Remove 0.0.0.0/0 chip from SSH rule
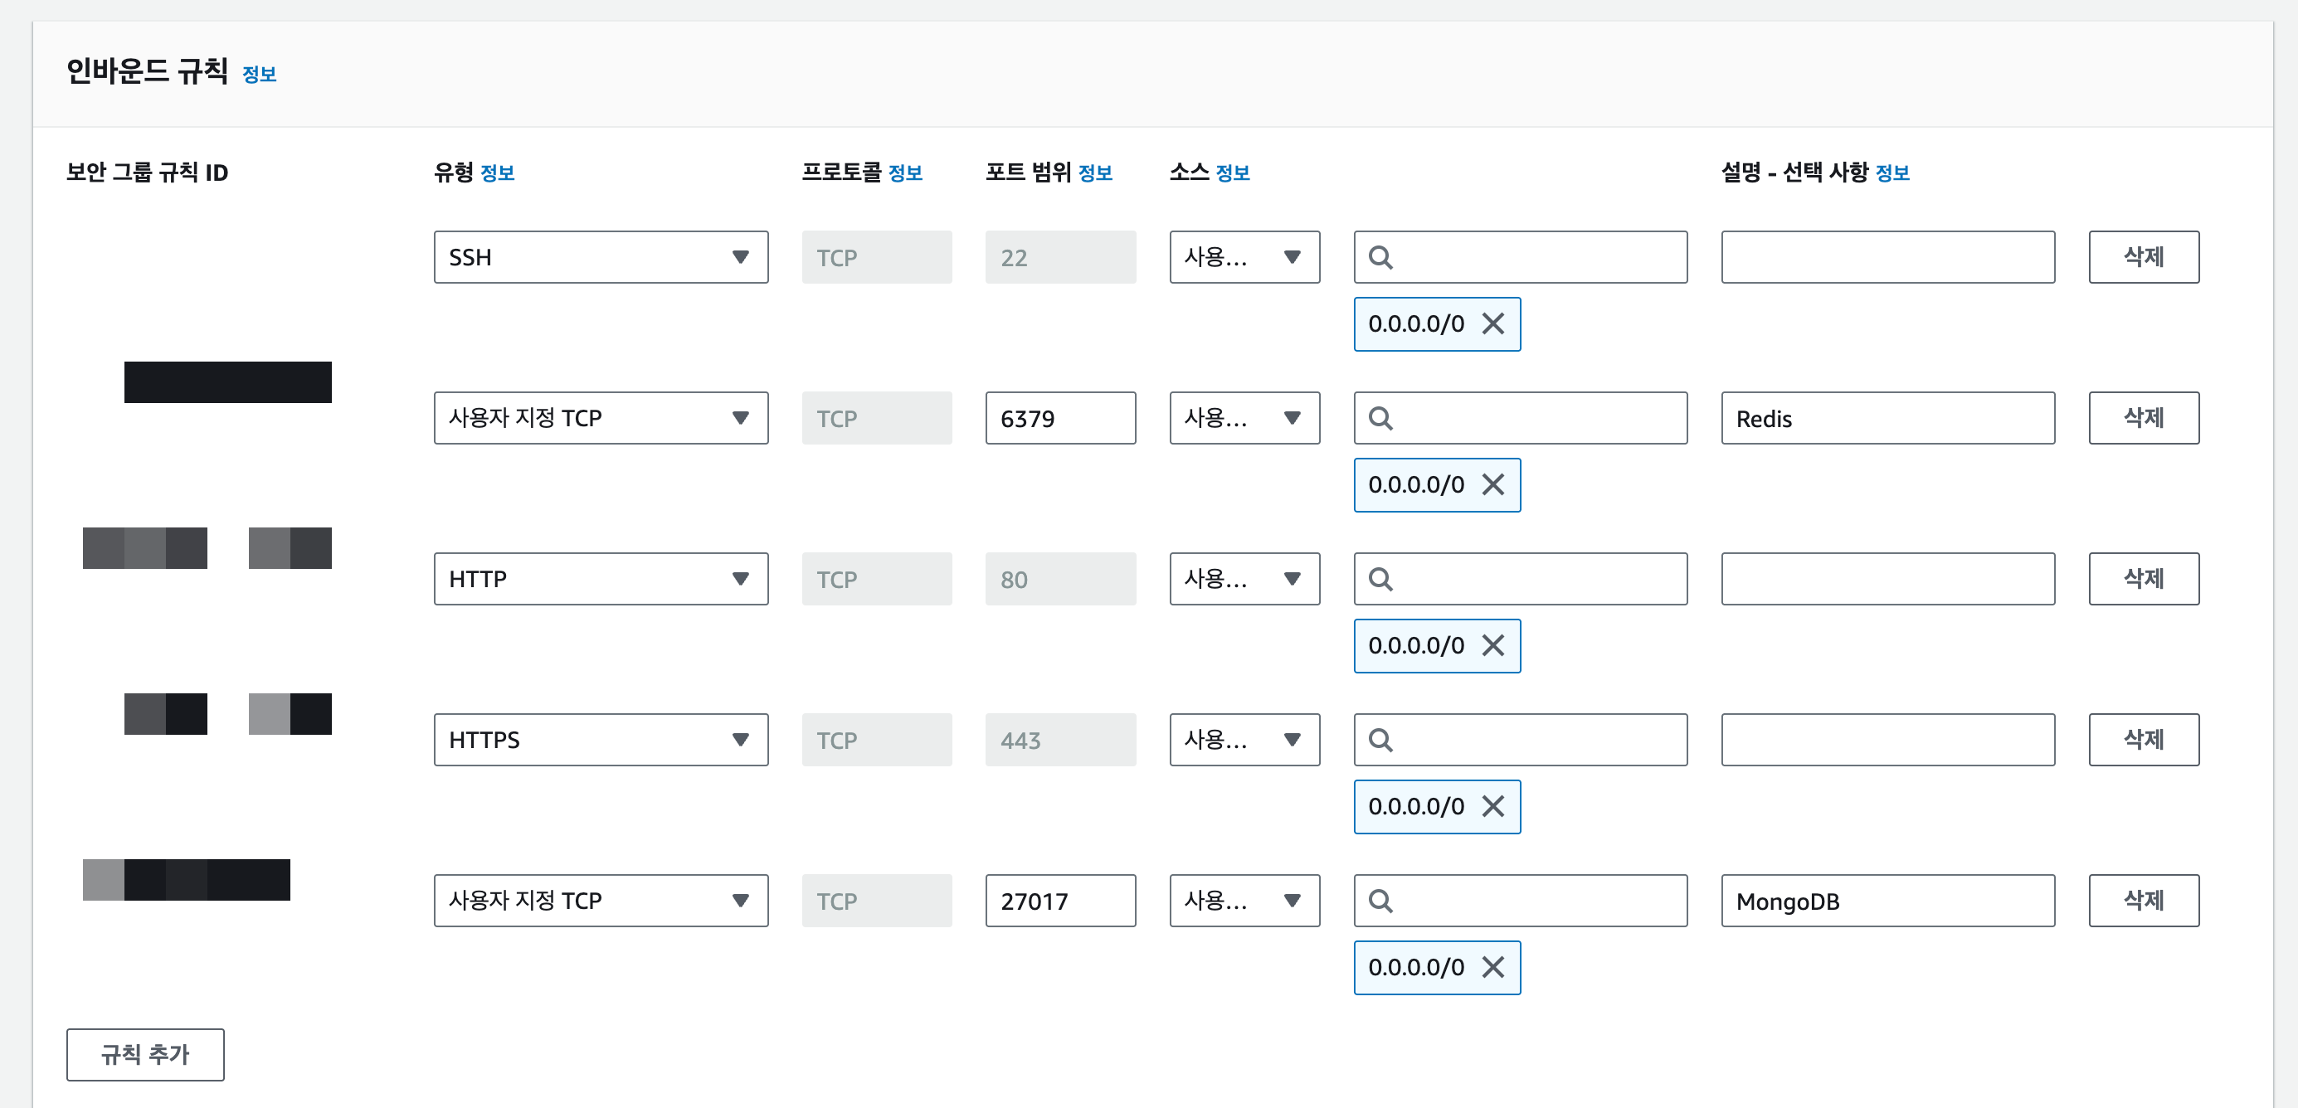 coord(1492,323)
